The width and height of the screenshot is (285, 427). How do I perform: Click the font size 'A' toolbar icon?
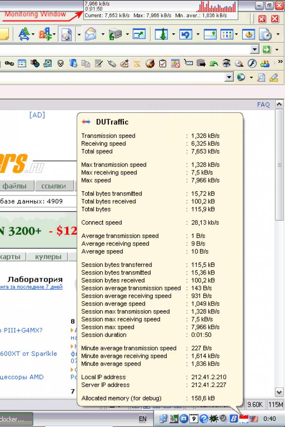[x=24, y=34]
